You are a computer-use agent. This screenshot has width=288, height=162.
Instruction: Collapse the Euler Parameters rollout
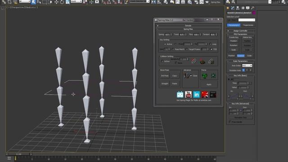[240, 61]
